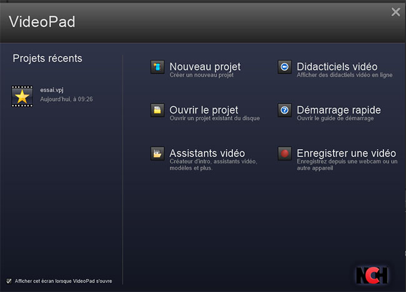Click the Ouvrir le projet folder icon
Screen dimensions: 406x292
(x=157, y=110)
